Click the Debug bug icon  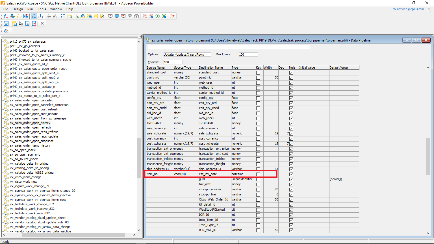pos(145,16)
